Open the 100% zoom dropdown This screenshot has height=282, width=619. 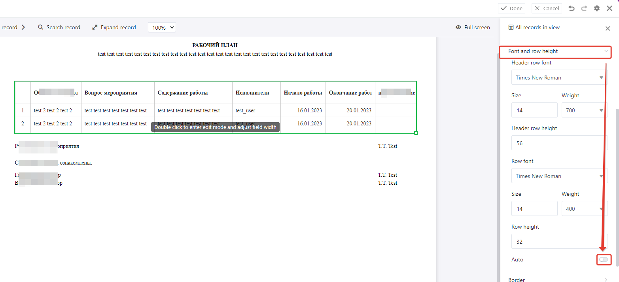point(162,28)
